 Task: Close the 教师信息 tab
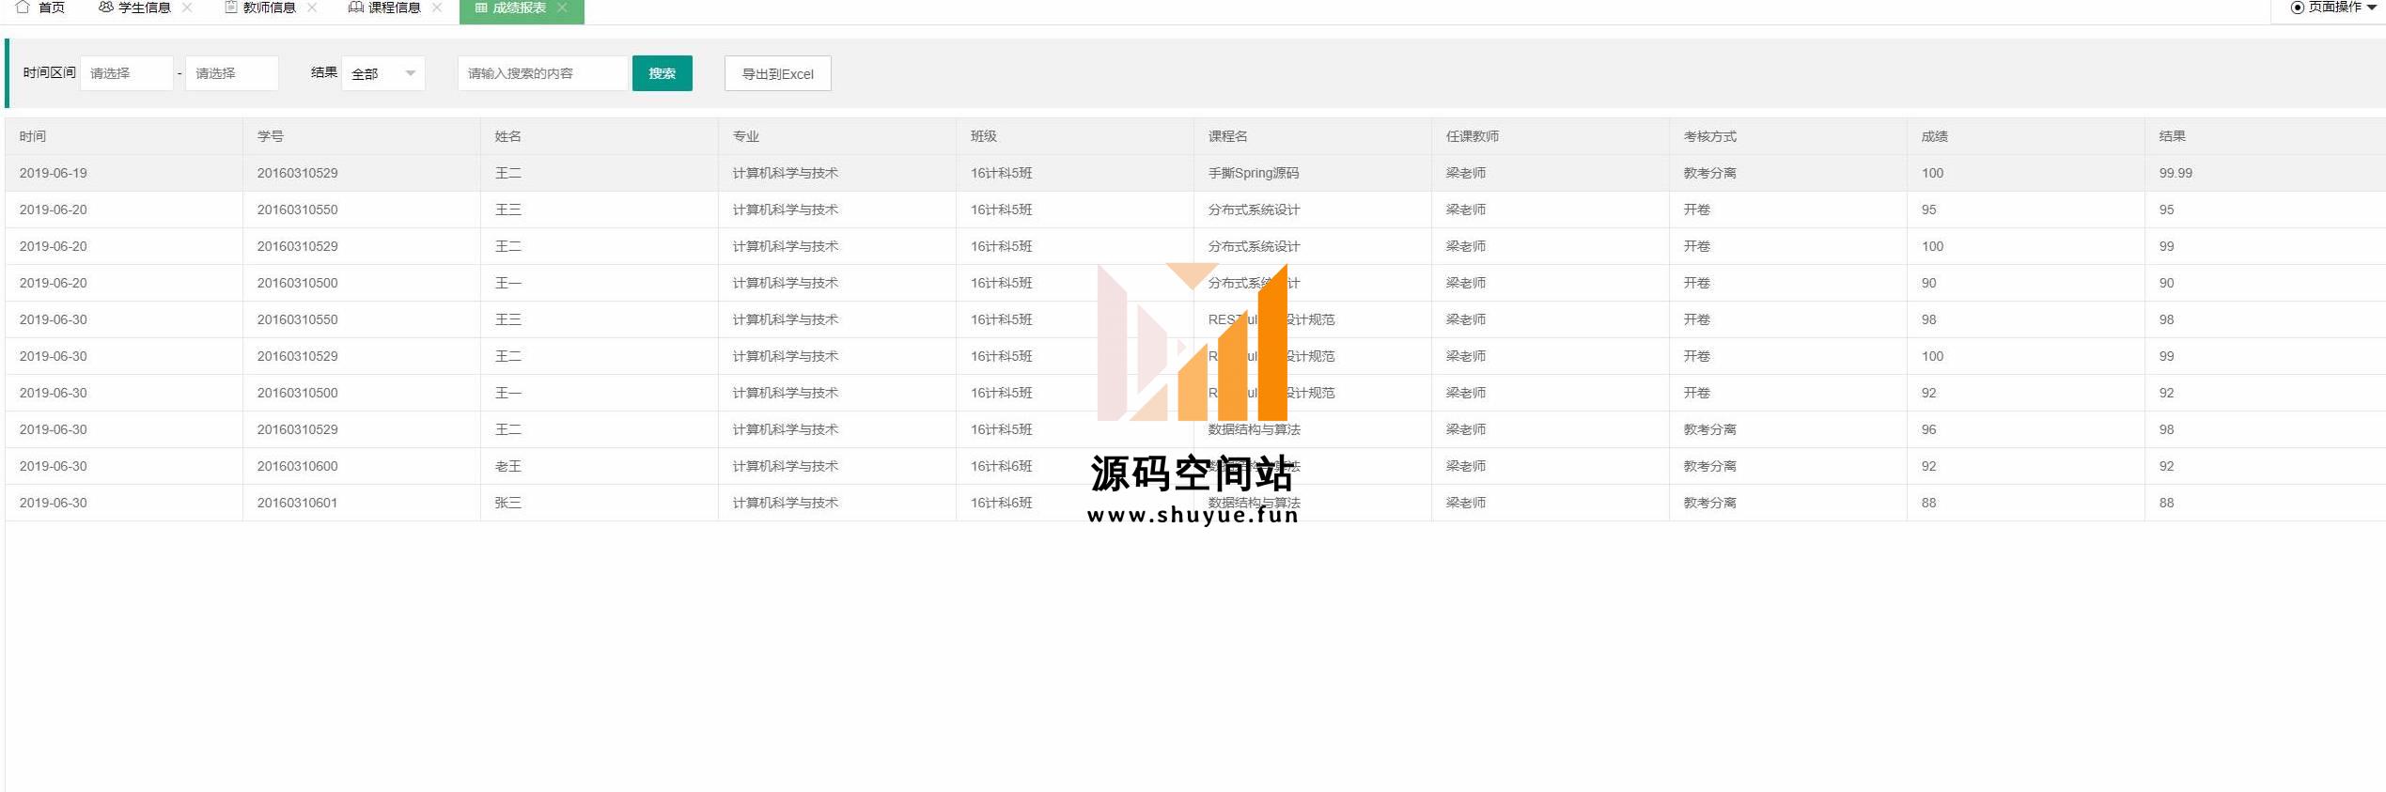pos(312,8)
